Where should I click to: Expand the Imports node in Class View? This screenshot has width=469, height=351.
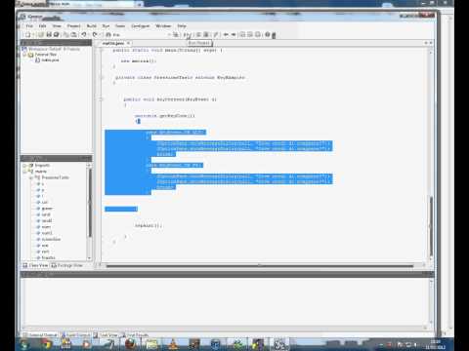tap(24, 166)
